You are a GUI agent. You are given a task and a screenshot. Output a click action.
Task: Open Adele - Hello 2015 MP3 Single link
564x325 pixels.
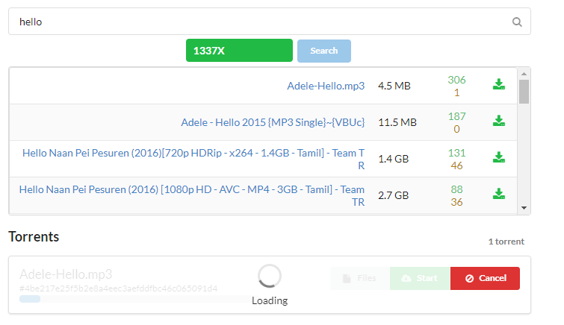pyautogui.click(x=273, y=122)
